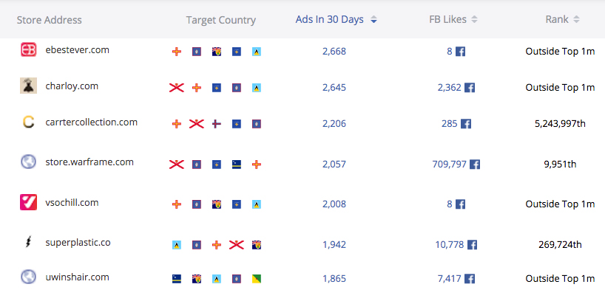The width and height of the screenshot is (605, 304).
Task: Sort the table by FB Likes arrows
Action: pyautogui.click(x=475, y=19)
